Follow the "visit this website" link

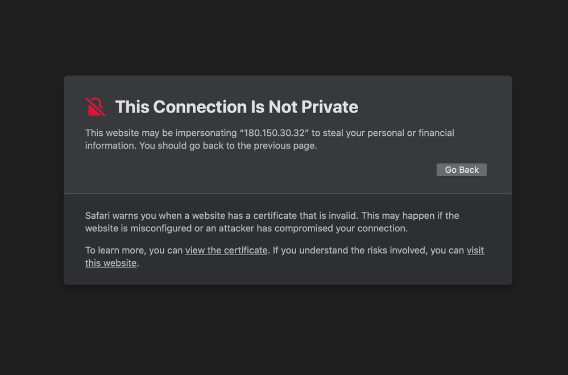111,263
